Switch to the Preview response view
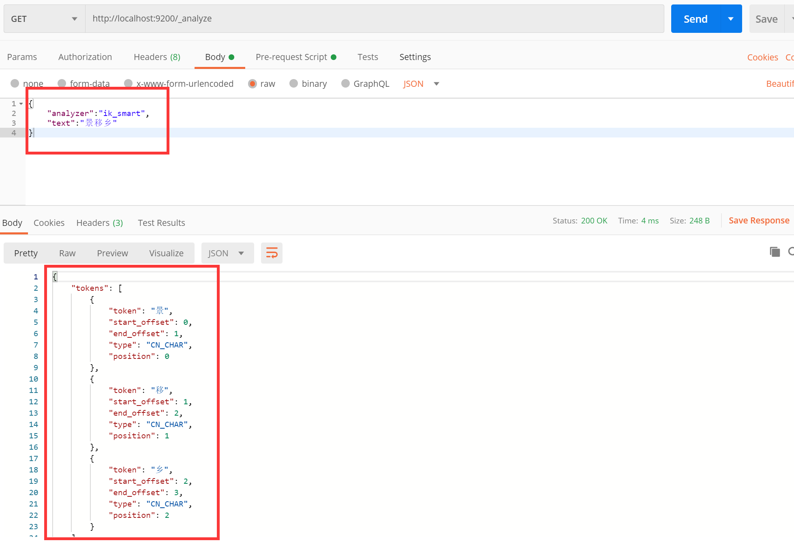The width and height of the screenshot is (794, 543). point(112,253)
